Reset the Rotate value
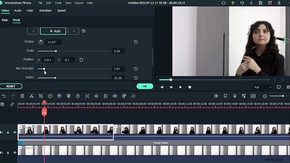This screenshot has width=290, height=163. tap(136, 42)
